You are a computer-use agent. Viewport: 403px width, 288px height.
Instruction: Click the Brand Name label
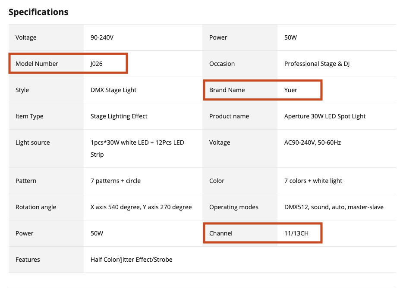[227, 90]
